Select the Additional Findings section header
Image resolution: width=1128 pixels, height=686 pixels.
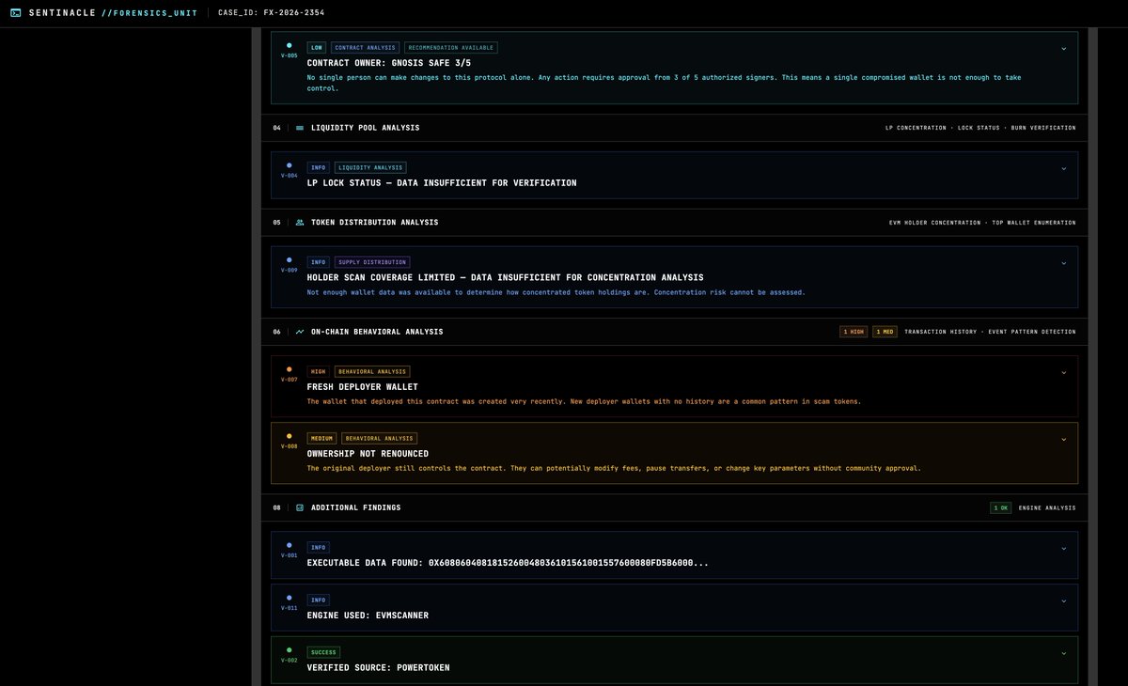tap(674, 507)
